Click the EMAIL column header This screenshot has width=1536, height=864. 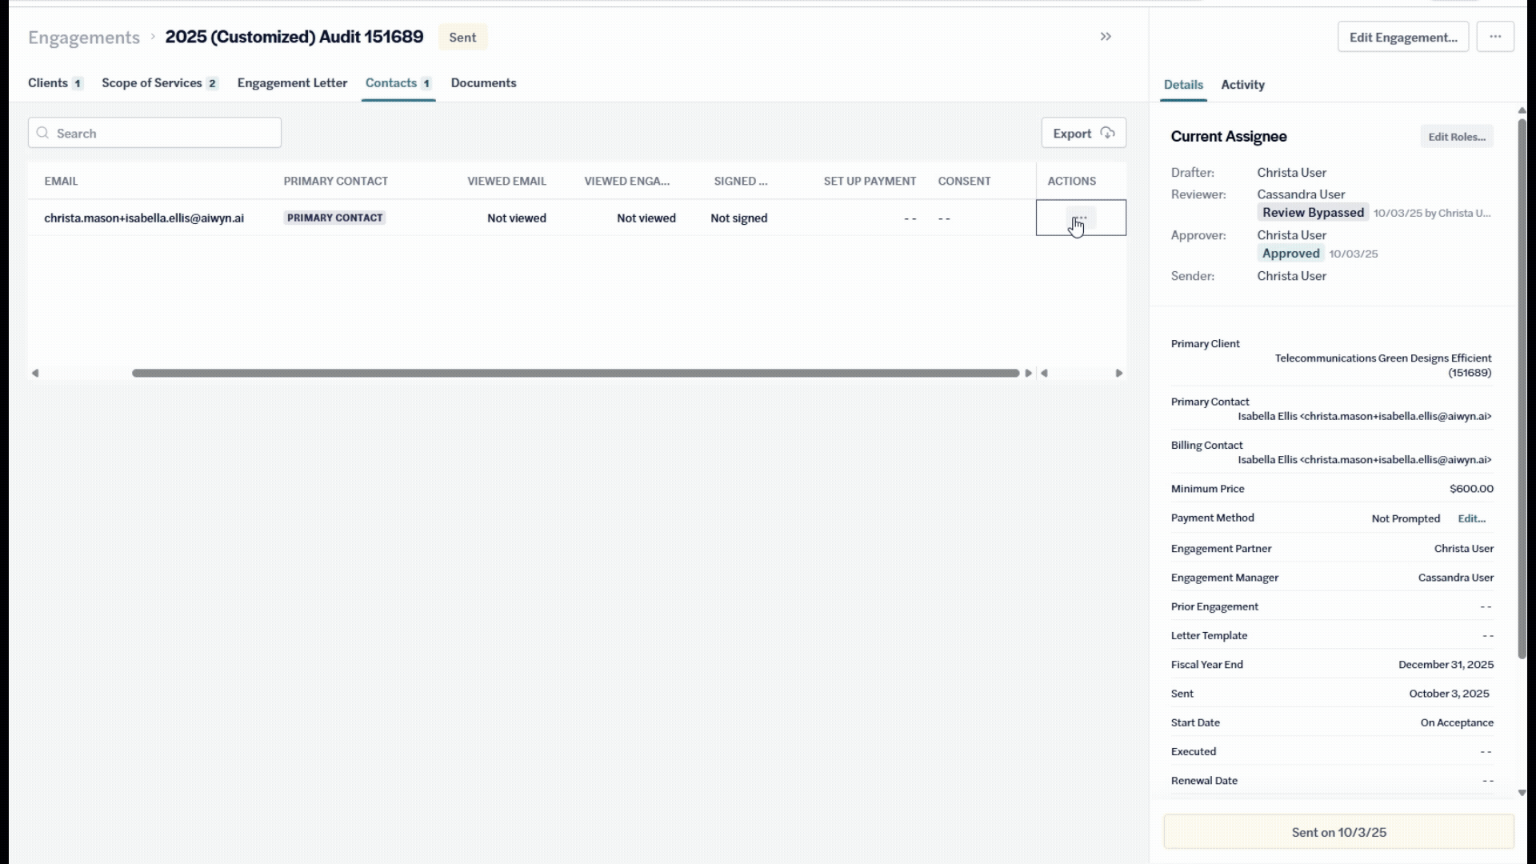[x=61, y=181]
